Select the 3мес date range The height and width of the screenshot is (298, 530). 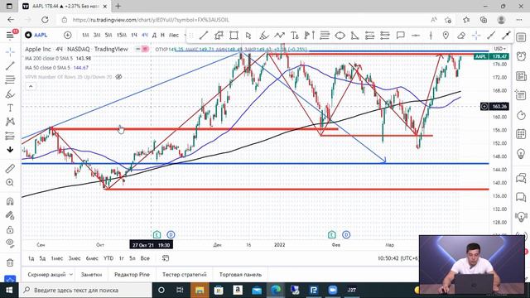[x=75, y=258]
